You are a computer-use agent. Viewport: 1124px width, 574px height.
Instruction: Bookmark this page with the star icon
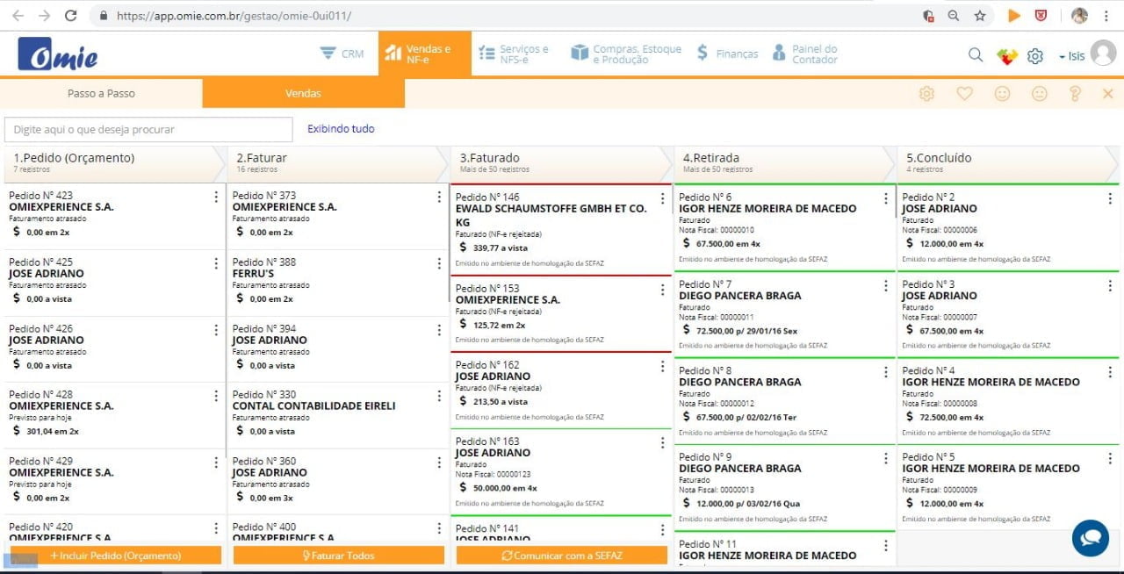[980, 16]
